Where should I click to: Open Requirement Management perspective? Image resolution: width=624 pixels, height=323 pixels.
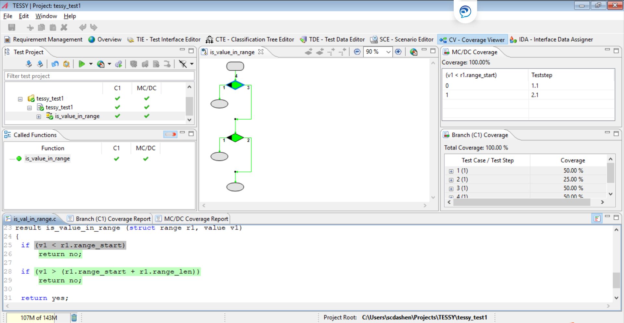point(44,39)
